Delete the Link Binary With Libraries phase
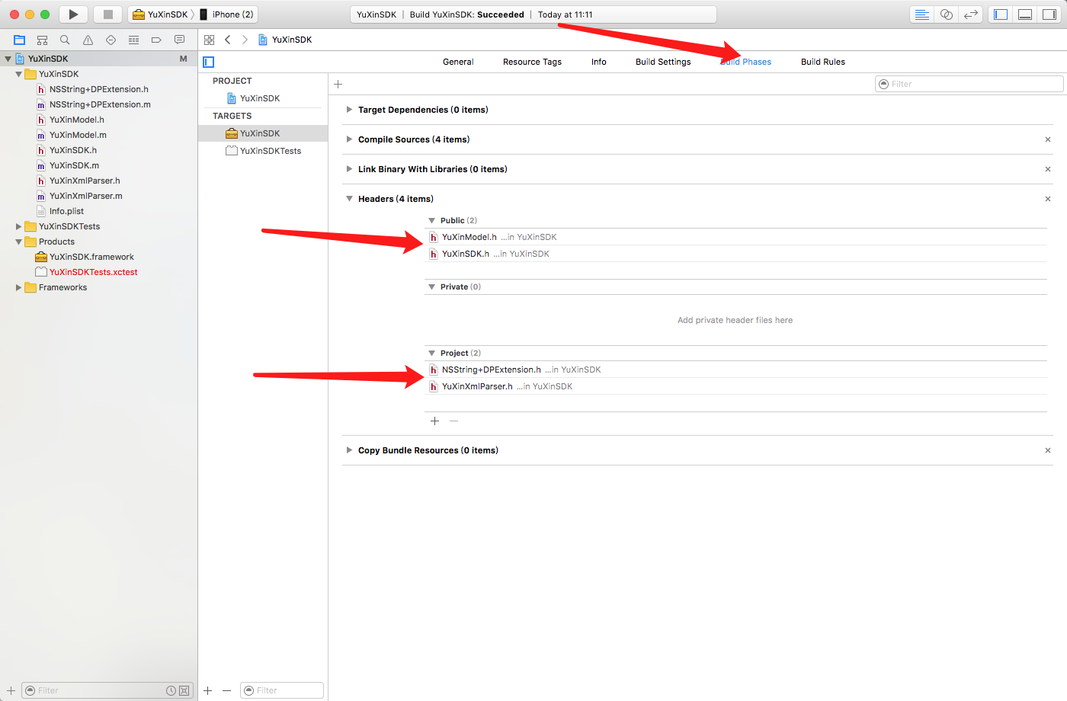This screenshot has width=1067, height=701. pos(1048,169)
